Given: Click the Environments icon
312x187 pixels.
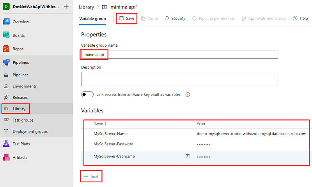Looking at the screenshot, I should [x=6, y=86].
